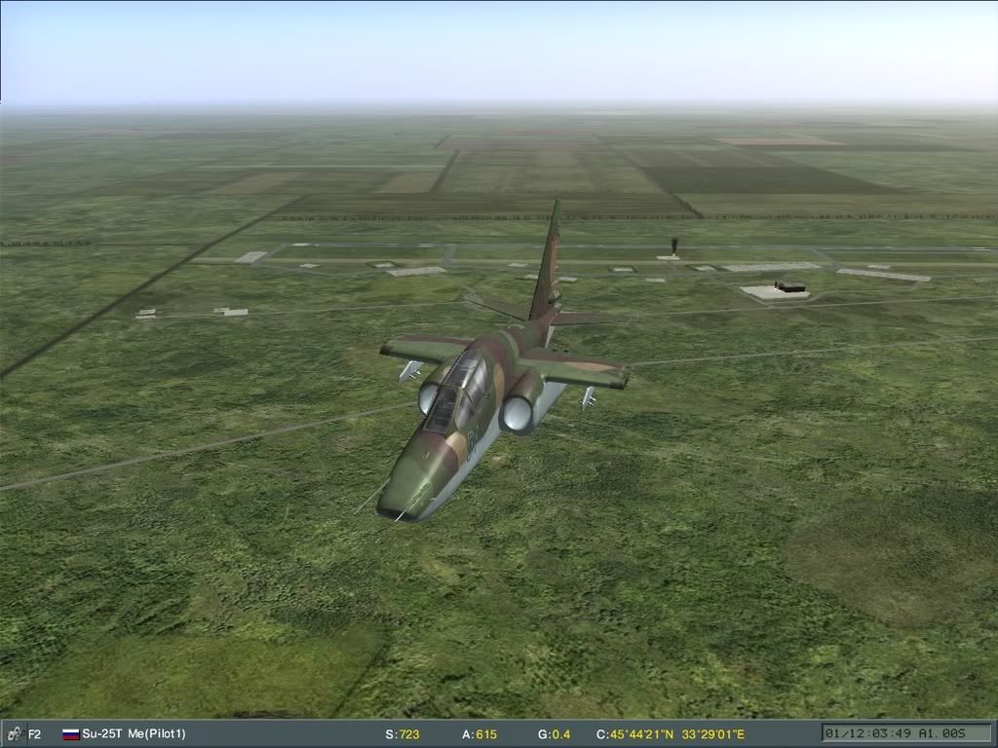Click the coordinates display showing 45°44'21"N
Screen dimensions: 998x748
tap(633, 736)
